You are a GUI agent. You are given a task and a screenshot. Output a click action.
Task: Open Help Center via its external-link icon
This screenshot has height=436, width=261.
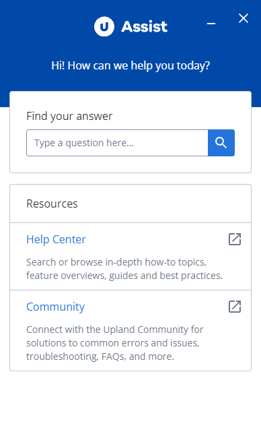(235, 239)
